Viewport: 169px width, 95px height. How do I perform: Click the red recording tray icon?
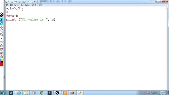144,93
